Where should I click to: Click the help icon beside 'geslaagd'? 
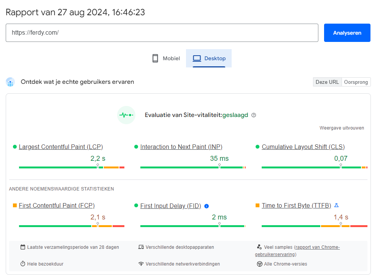(x=254, y=115)
